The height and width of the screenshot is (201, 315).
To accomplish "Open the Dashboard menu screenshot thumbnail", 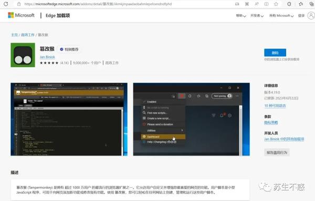I will 192,119.
